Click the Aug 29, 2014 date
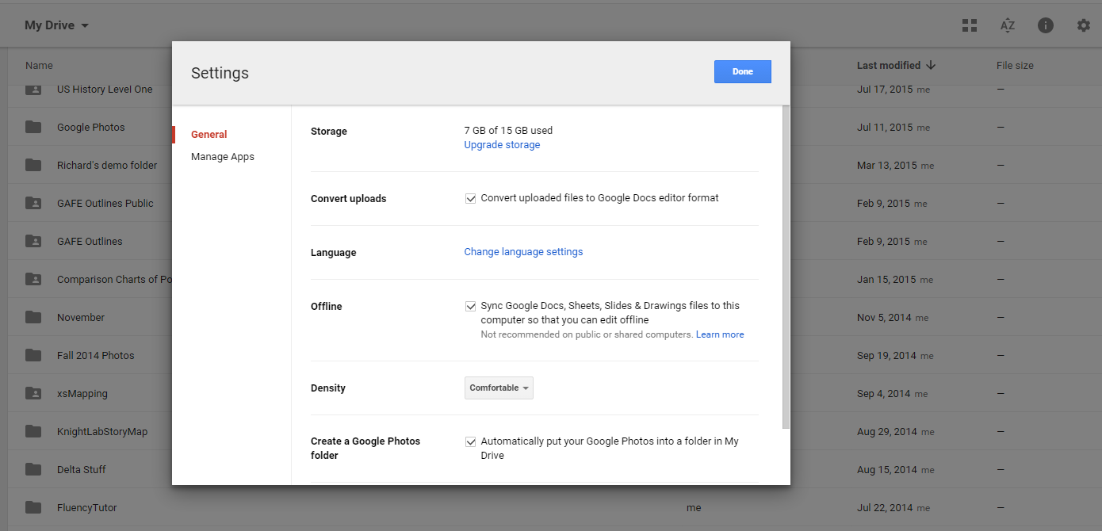 pos(886,432)
